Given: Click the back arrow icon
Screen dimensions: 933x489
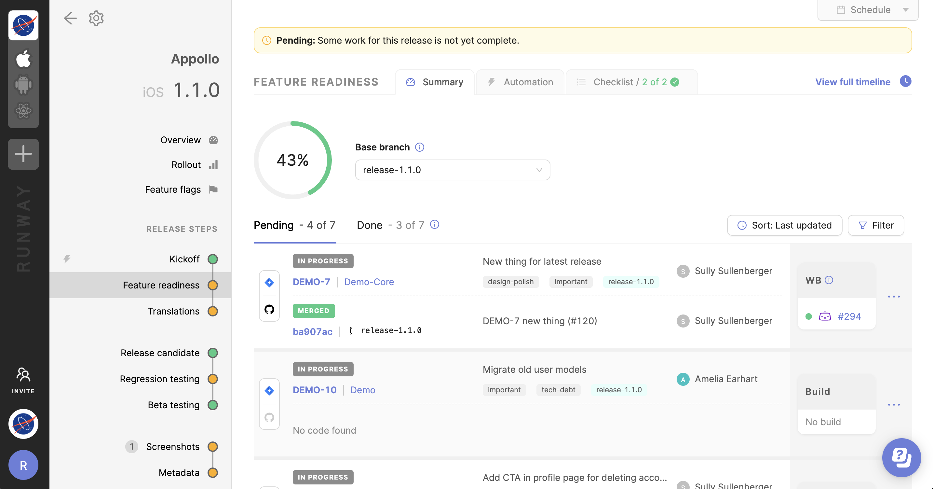Looking at the screenshot, I should tap(70, 18).
